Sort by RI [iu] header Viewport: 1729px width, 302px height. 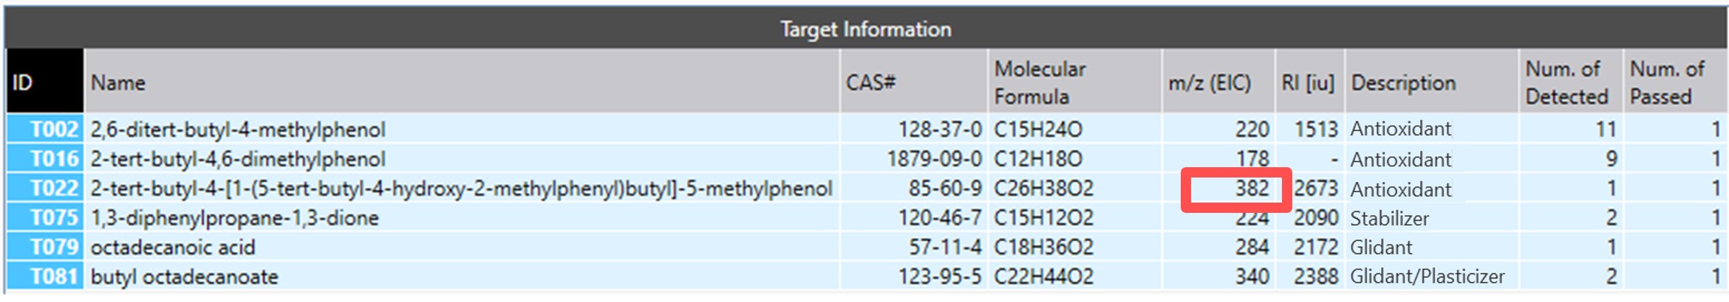tap(1309, 82)
